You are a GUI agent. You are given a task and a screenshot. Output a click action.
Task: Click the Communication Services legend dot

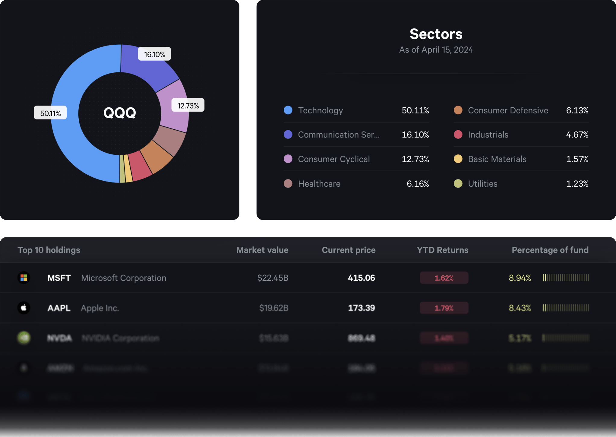pos(288,135)
